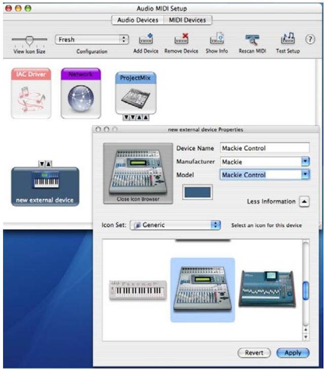Click the Less Information label
Viewport: 326px width, 369px height.
pos(271,201)
